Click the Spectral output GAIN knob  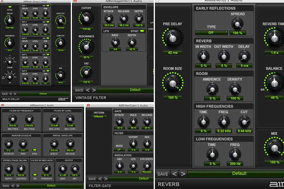pos(62,169)
